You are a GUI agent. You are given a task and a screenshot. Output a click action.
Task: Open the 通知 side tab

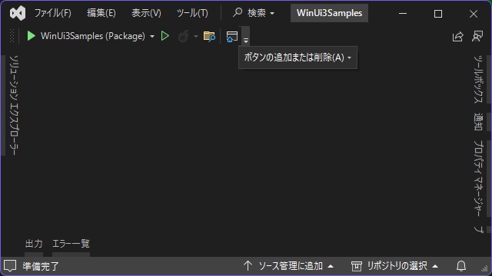478,122
